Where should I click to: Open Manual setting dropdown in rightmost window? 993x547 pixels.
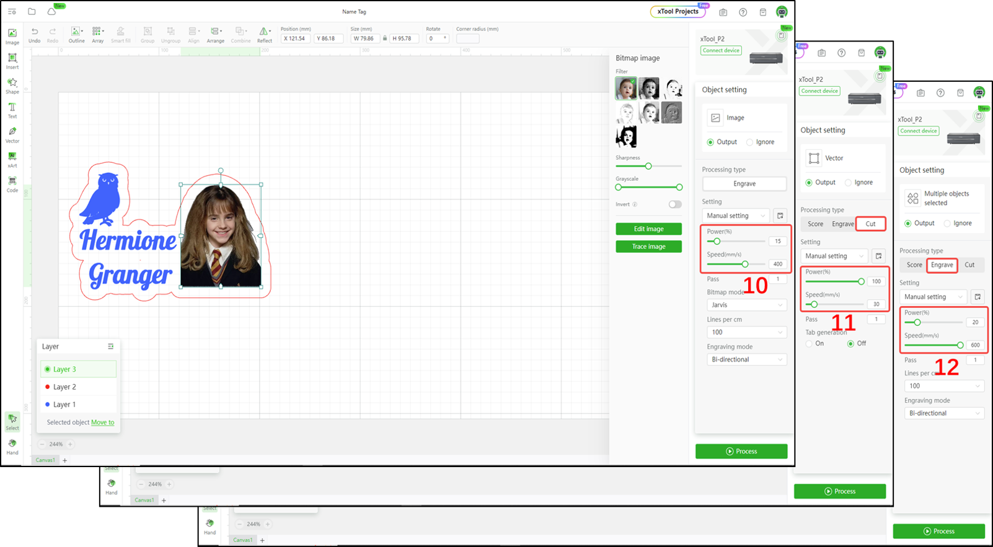click(x=933, y=297)
